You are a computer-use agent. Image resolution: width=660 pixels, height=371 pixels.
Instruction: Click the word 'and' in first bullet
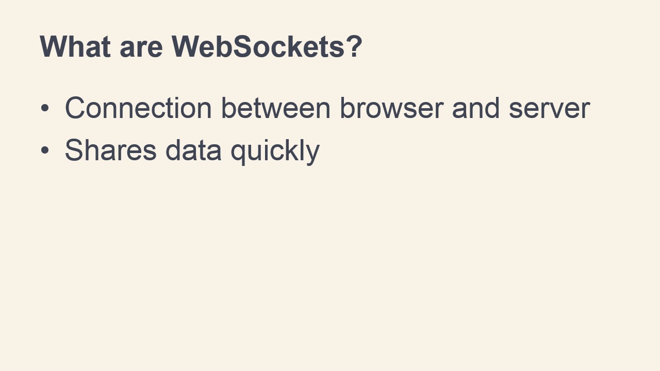coord(476,108)
